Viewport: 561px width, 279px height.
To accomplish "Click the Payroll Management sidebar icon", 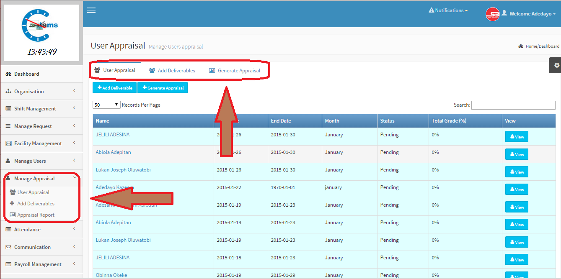I will pos(8,264).
